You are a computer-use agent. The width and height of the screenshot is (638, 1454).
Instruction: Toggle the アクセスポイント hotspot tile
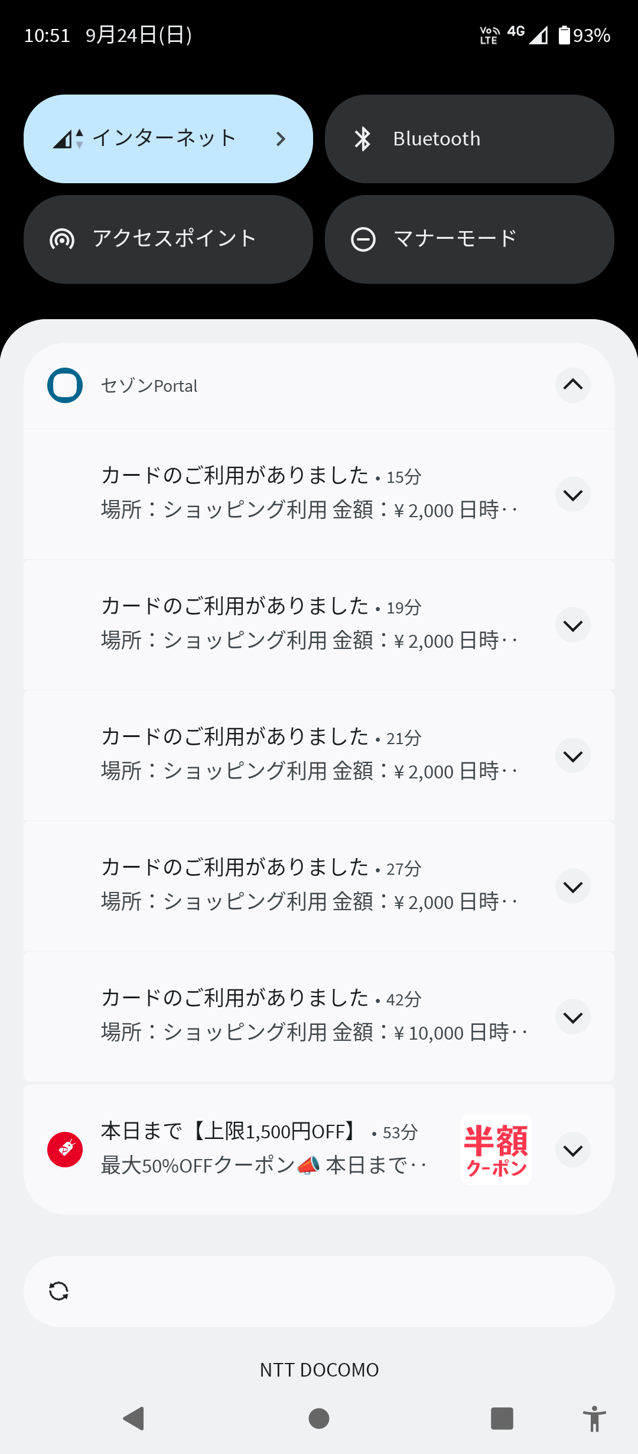168,239
